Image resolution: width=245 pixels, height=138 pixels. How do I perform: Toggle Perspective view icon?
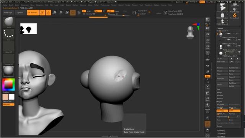(x=207, y=53)
